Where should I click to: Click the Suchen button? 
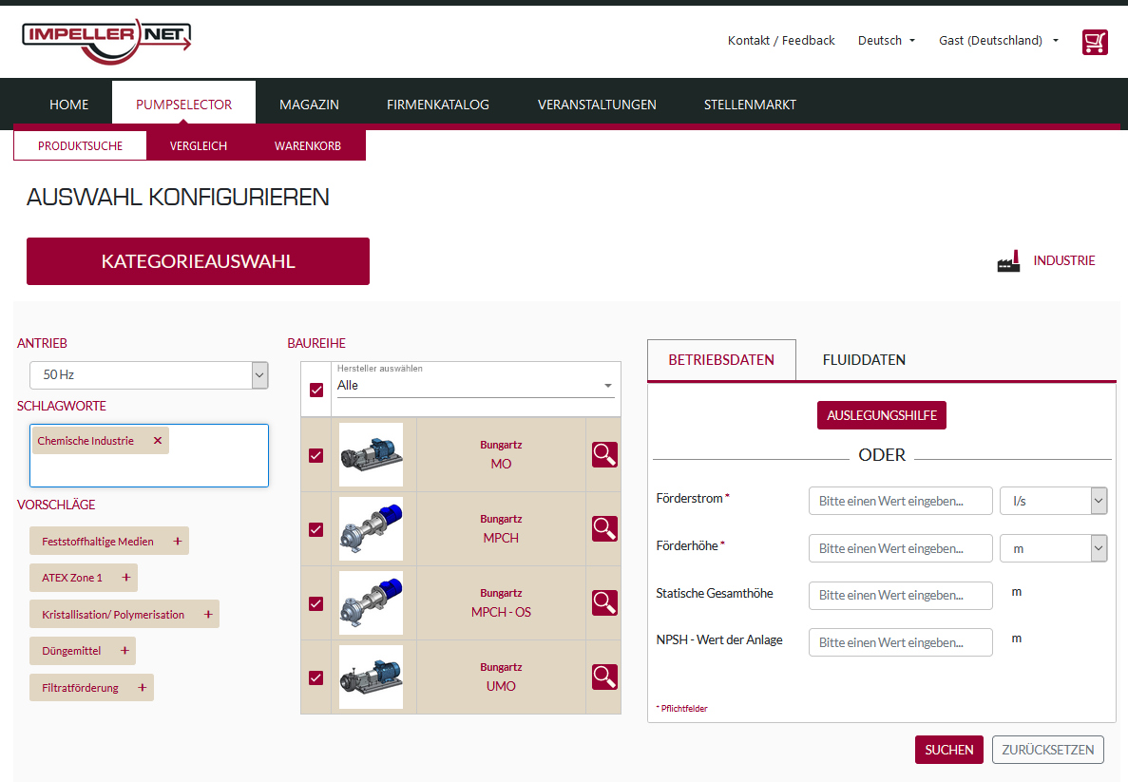pyautogui.click(x=948, y=750)
